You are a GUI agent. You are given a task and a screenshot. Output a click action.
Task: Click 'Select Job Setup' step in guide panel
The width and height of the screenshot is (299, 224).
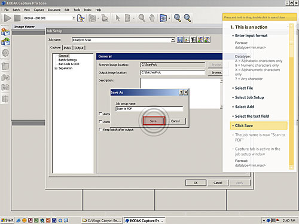click(x=249, y=97)
